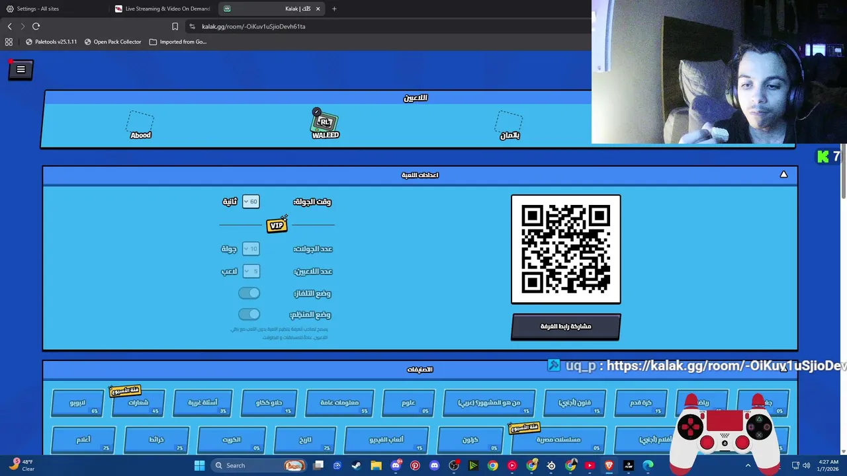Open File Explorer from the taskbar
This screenshot has width=847, height=476.
coord(376,465)
